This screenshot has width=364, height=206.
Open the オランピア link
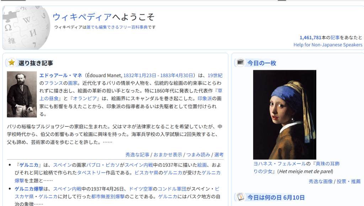pos(85,98)
